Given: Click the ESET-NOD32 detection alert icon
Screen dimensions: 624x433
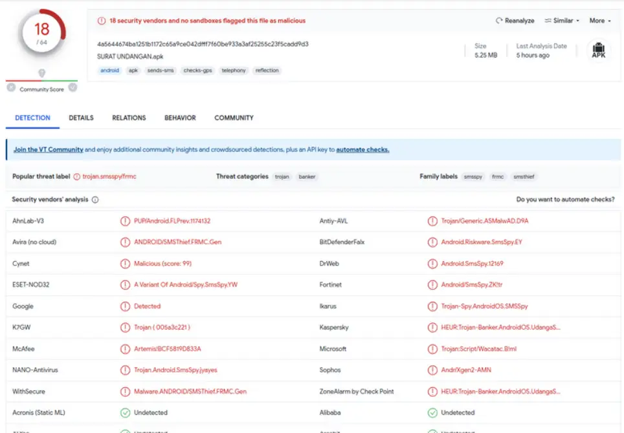Looking at the screenshot, I should point(125,284).
